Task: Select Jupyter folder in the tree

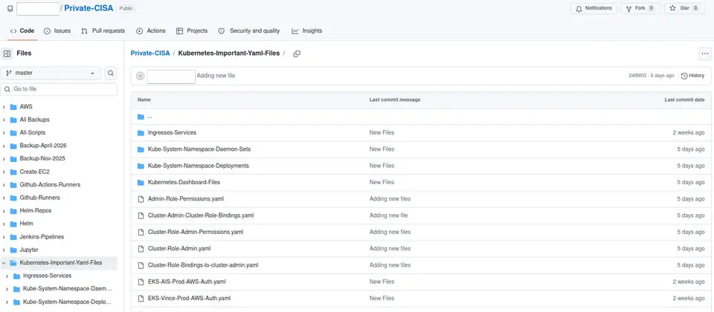Action: pyautogui.click(x=29, y=250)
